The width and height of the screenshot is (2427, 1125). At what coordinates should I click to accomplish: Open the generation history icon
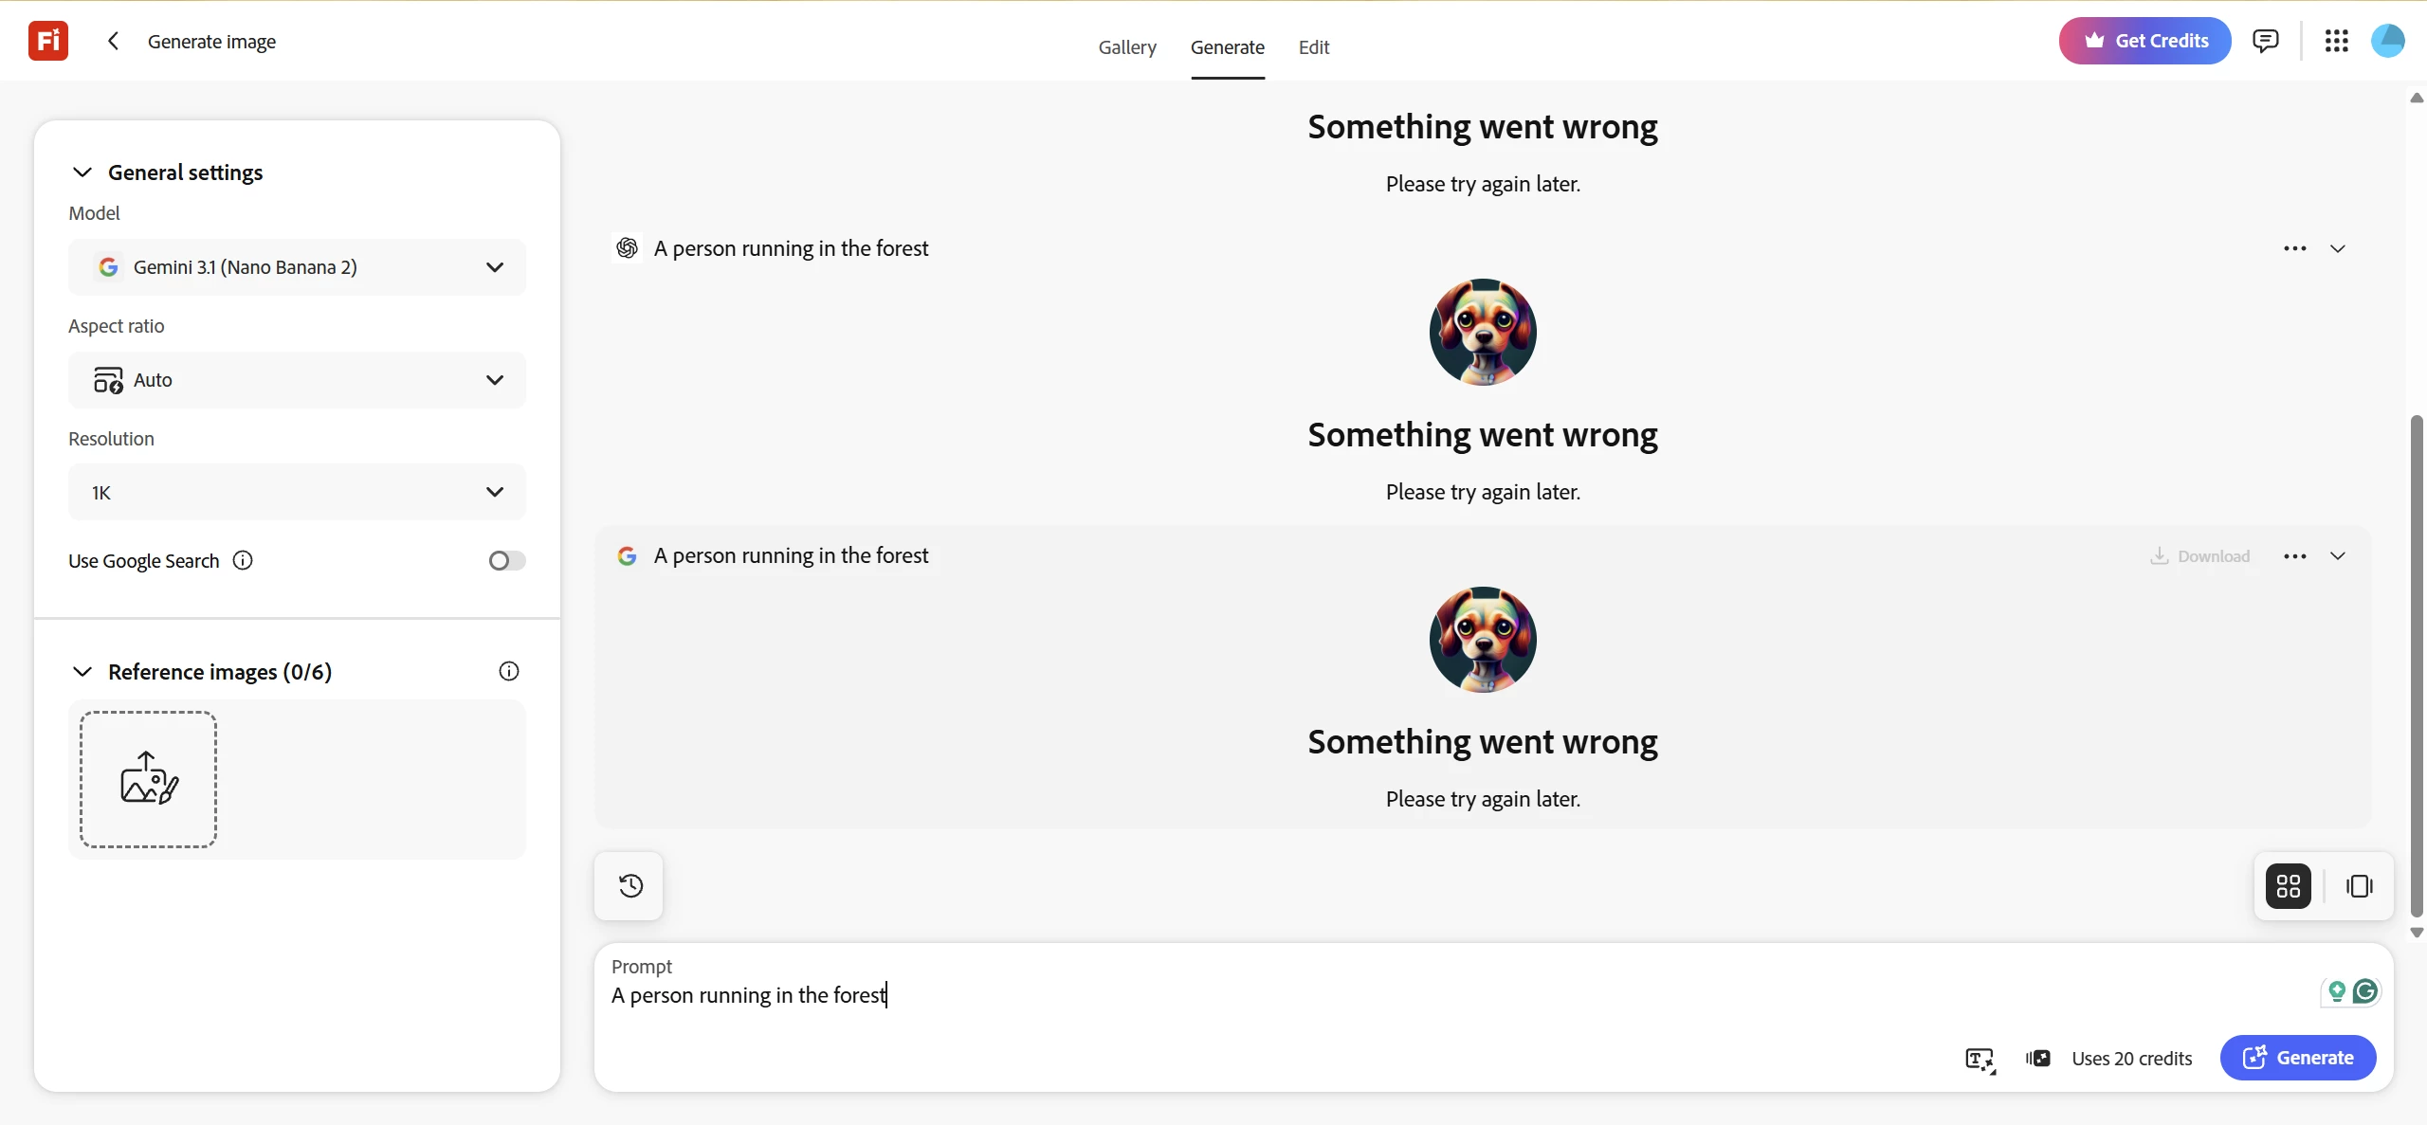[630, 886]
